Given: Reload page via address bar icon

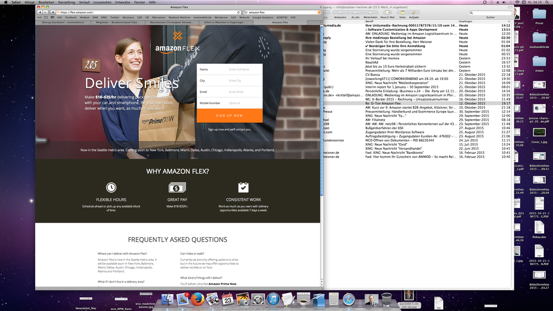Looking at the screenshot, I should [x=238, y=12].
